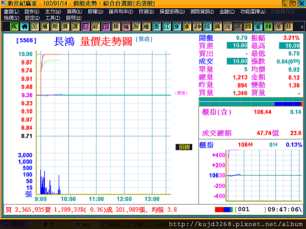Select the cyan 9 toolbar icon

[176, 26]
